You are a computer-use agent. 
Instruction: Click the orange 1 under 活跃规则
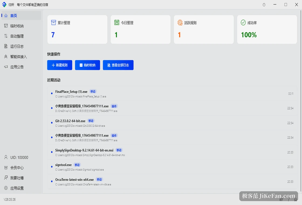coord(179,35)
